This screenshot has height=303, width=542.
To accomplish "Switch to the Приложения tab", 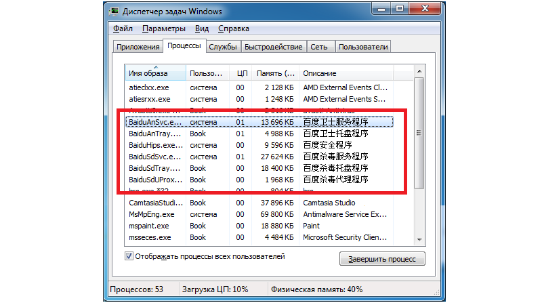I will 138,47.
